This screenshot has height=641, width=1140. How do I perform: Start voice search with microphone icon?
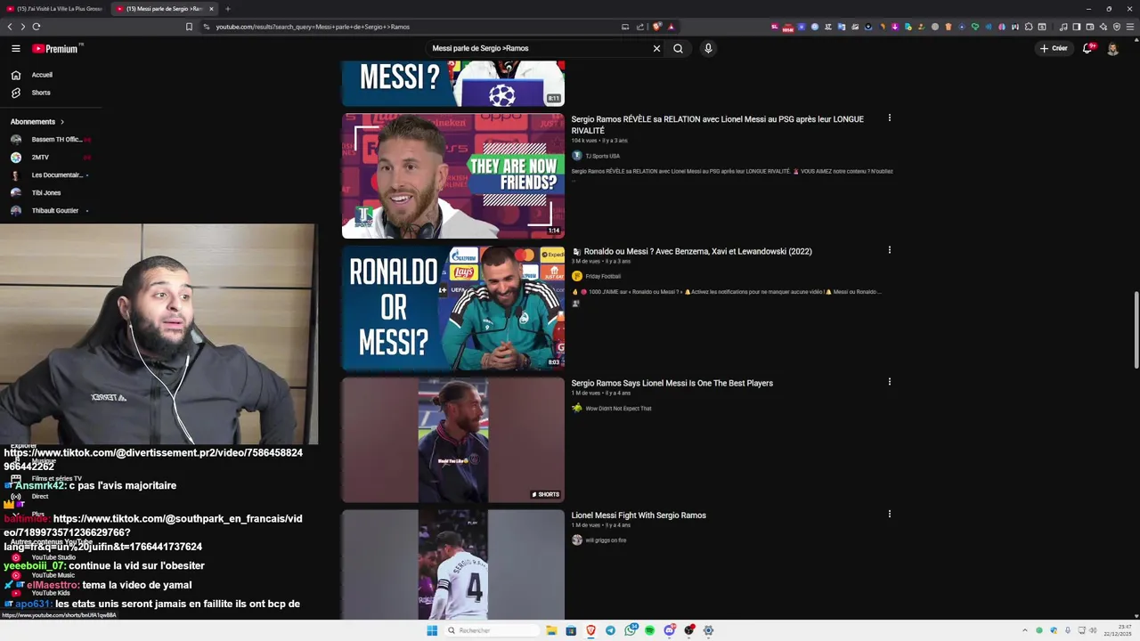coord(708,49)
